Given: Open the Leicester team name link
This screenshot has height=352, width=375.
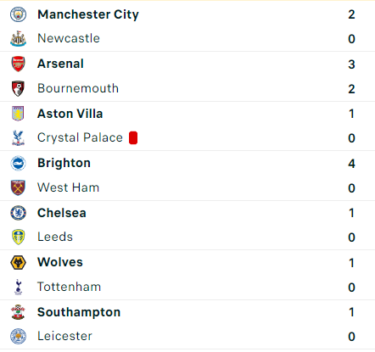Looking at the screenshot, I should tap(64, 336).
